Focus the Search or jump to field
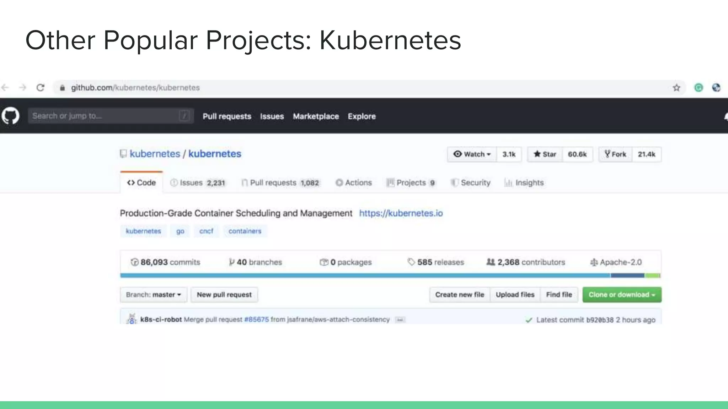 [x=111, y=116]
